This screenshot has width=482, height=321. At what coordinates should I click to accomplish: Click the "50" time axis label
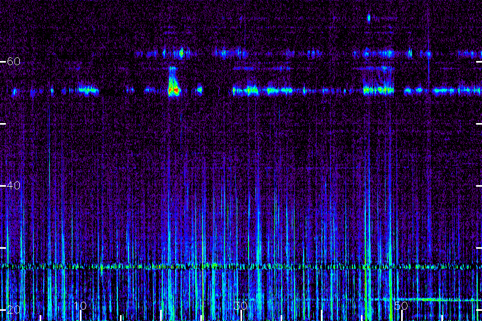pyautogui.click(x=401, y=305)
